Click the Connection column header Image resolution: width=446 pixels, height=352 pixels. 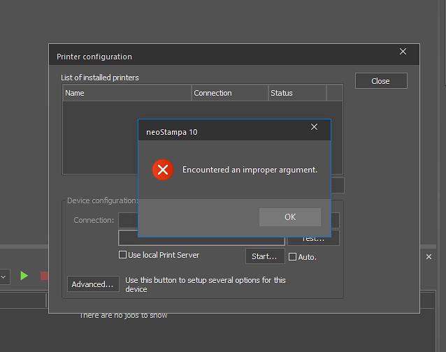click(230, 93)
